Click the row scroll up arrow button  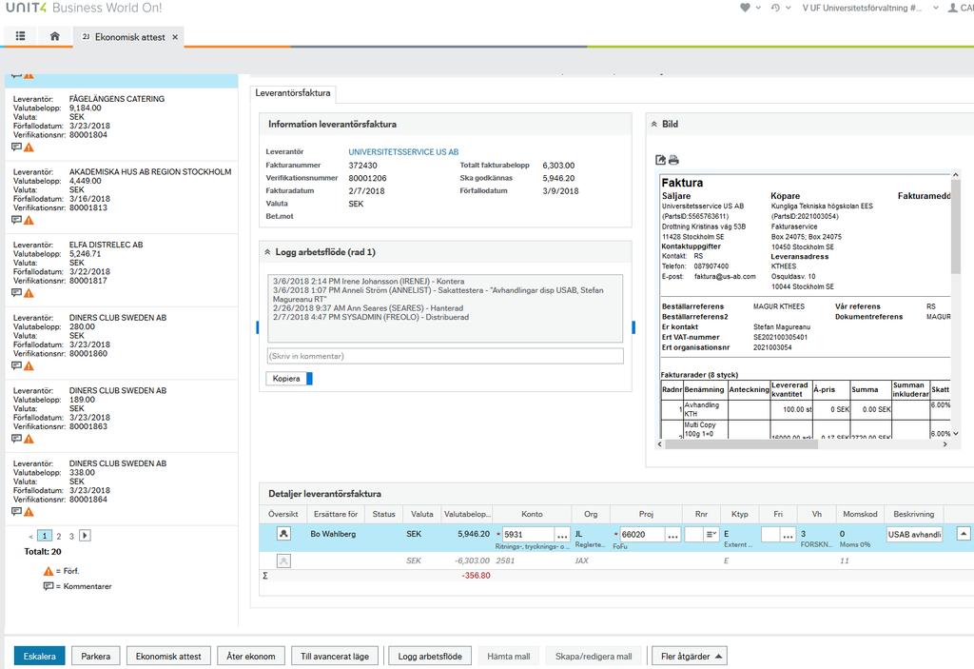pos(964,534)
